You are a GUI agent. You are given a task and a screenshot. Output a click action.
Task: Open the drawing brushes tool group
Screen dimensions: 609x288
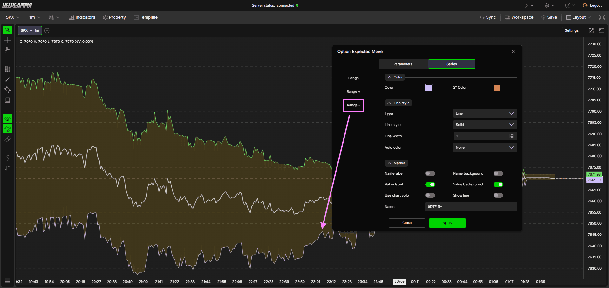8,69
